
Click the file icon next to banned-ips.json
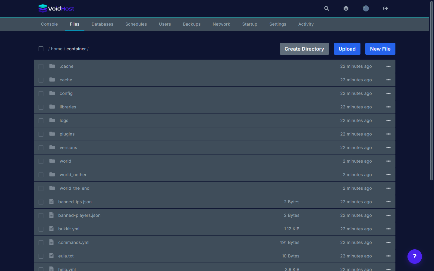(x=52, y=201)
